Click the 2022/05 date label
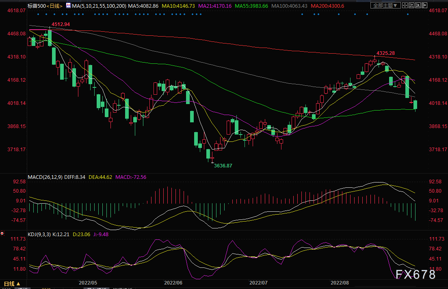 (88, 283)
